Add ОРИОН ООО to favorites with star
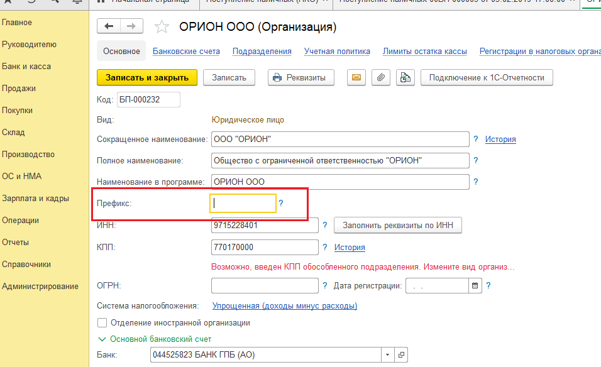Viewport: 601px width, 367px height. (162, 27)
